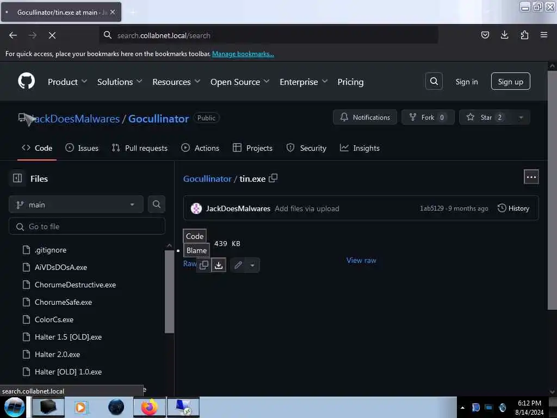
Task: Show hidden system tray icons arrow
Action: pyautogui.click(x=462, y=408)
